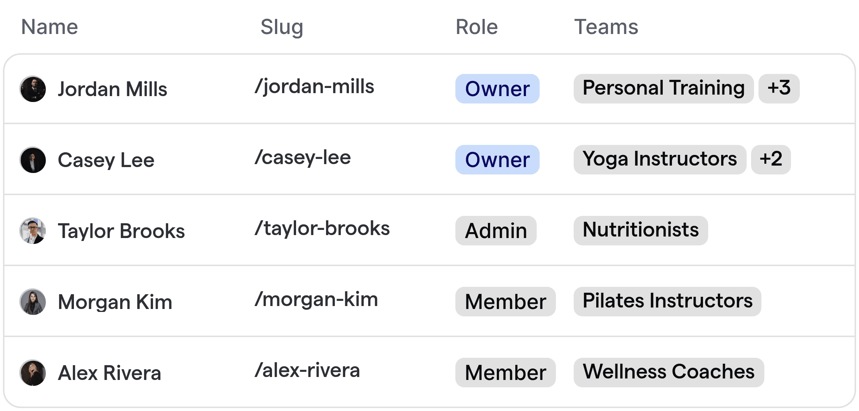This screenshot has width=859, height=411.
Task: Select Morgan Kim's avatar
Action: [x=33, y=302]
